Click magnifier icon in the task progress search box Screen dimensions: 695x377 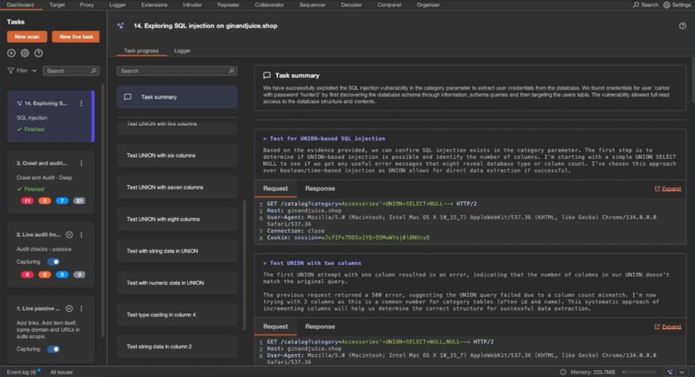pyautogui.click(x=231, y=71)
